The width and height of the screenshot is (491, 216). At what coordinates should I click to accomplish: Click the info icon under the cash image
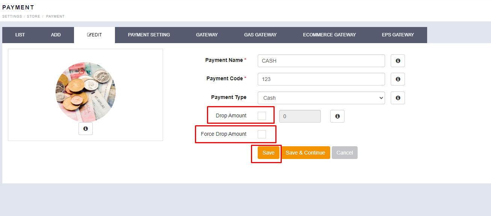pos(85,129)
